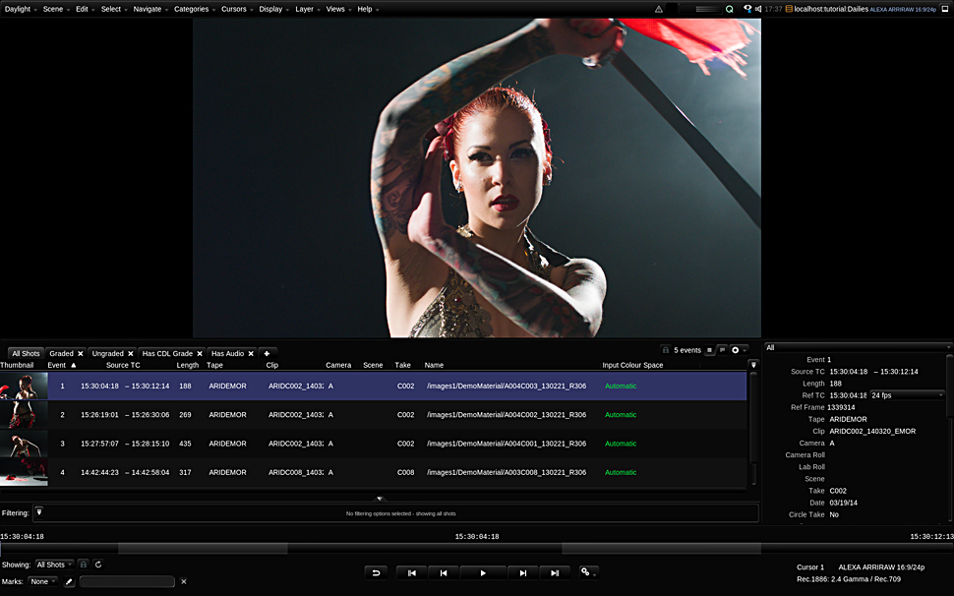This screenshot has height=596, width=954.
Task: Click the pencil icon beside the Marks dropdown
Action: [70, 581]
